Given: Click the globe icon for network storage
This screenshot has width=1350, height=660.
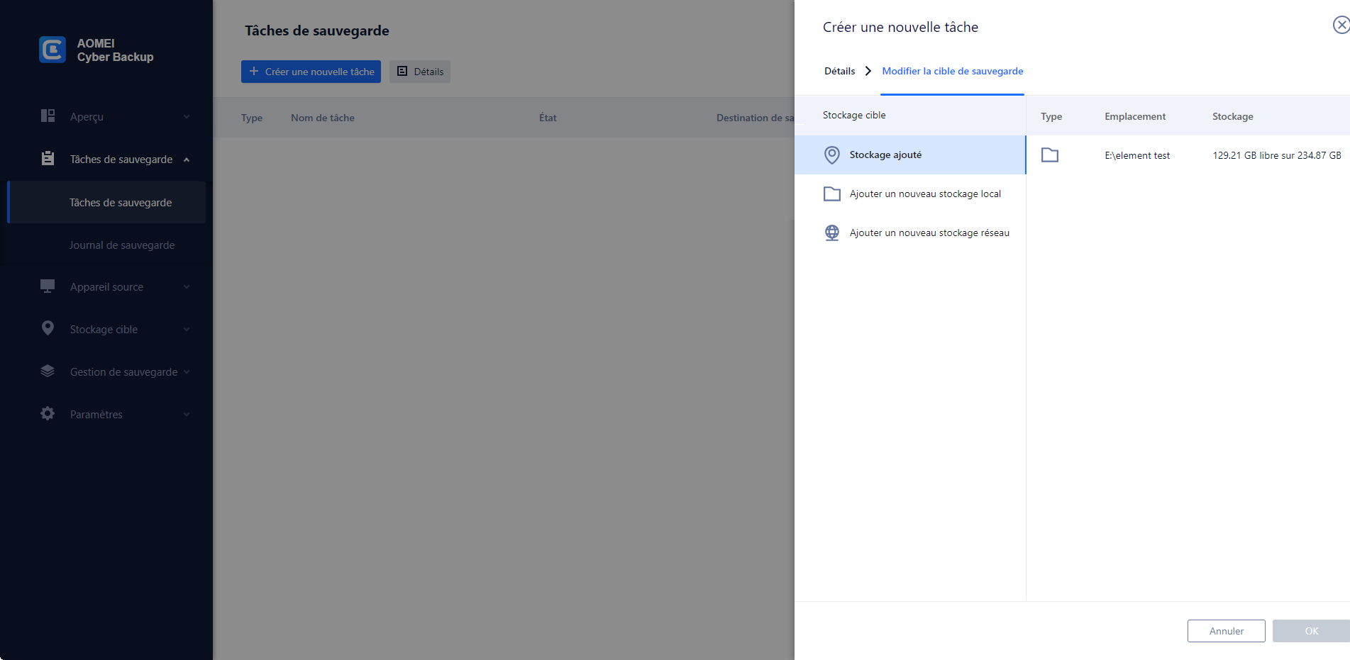Looking at the screenshot, I should tap(832, 233).
